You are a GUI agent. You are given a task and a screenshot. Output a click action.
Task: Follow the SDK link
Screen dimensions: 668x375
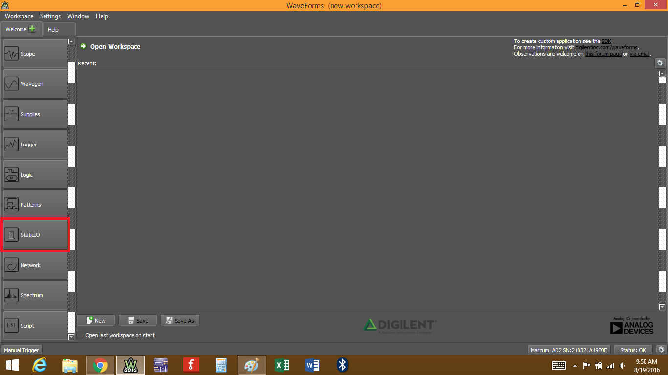[x=606, y=41]
